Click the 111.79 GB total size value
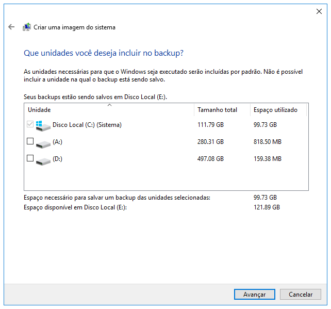Screen dimensions: 331x309 [x=210, y=125]
